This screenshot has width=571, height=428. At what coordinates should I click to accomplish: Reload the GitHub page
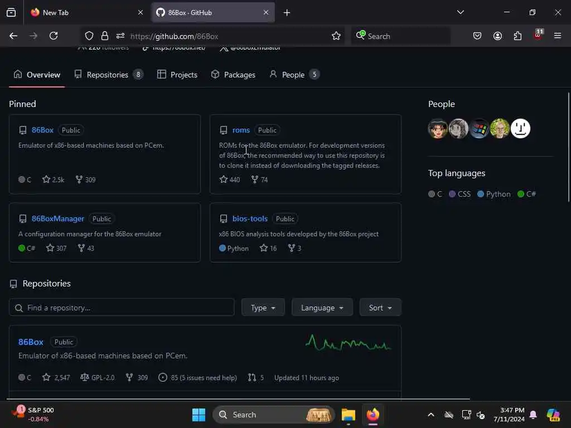click(x=54, y=36)
